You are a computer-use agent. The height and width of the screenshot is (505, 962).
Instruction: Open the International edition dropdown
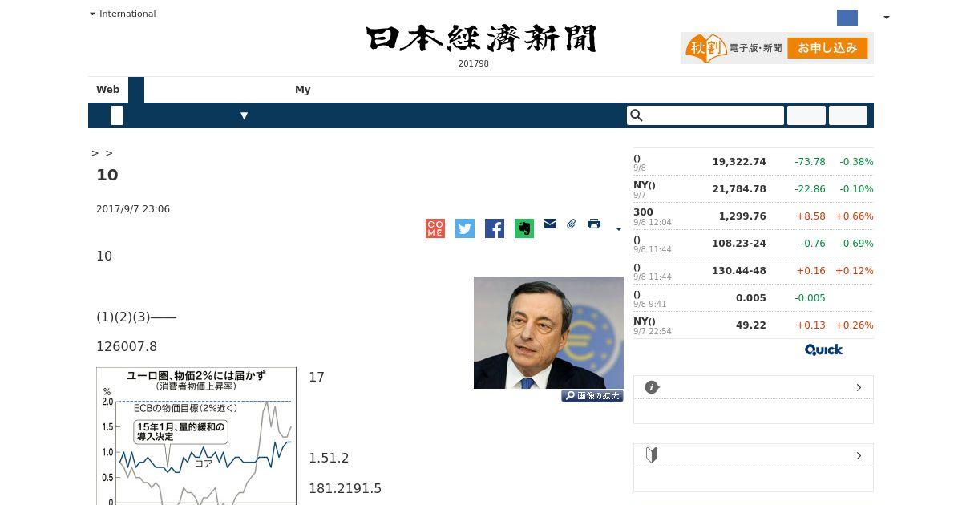pos(123,14)
